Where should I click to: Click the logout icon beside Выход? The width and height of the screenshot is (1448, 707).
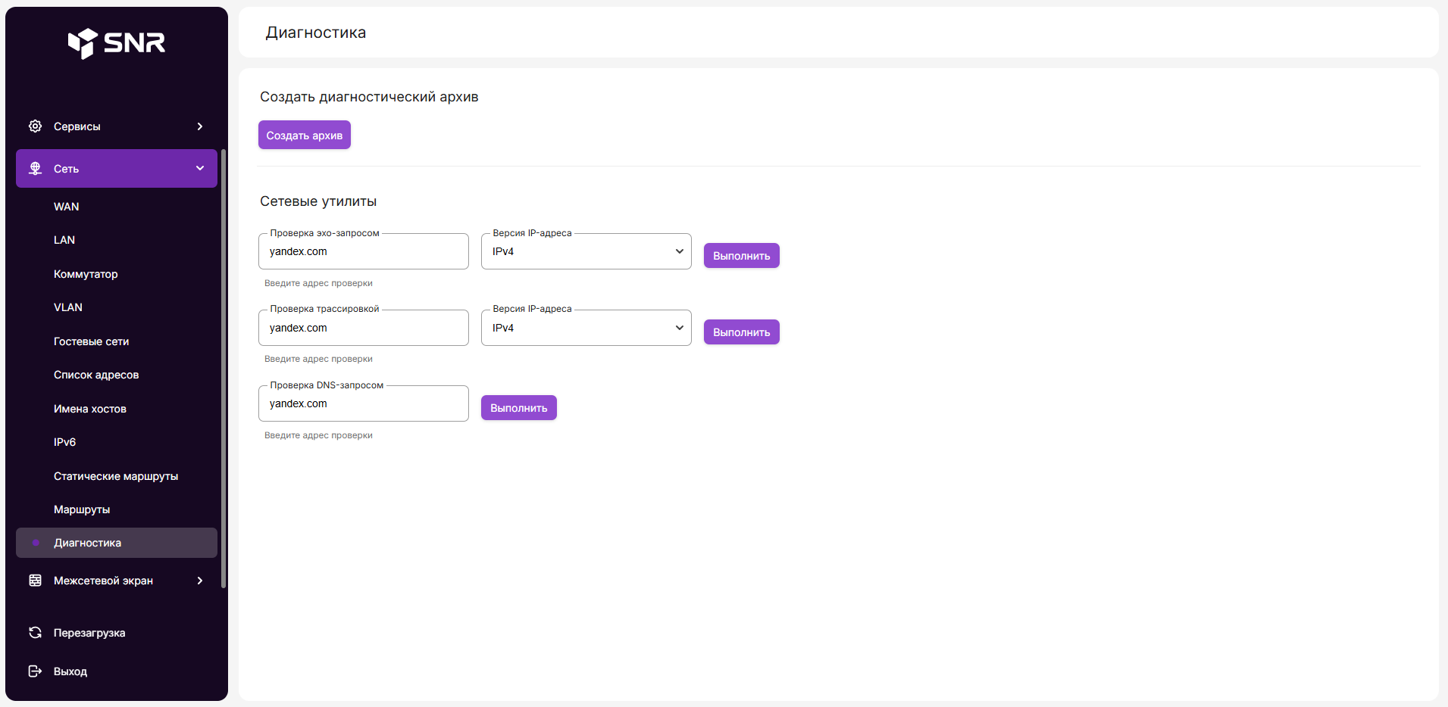[x=35, y=671]
